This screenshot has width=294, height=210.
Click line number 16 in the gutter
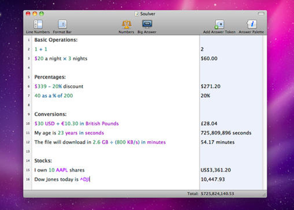(28, 180)
